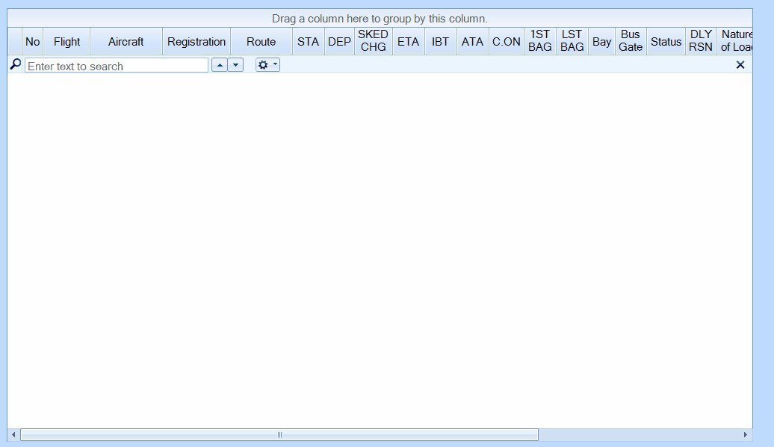Click the row indicator header cell before No
774x447 pixels.
(15, 42)
